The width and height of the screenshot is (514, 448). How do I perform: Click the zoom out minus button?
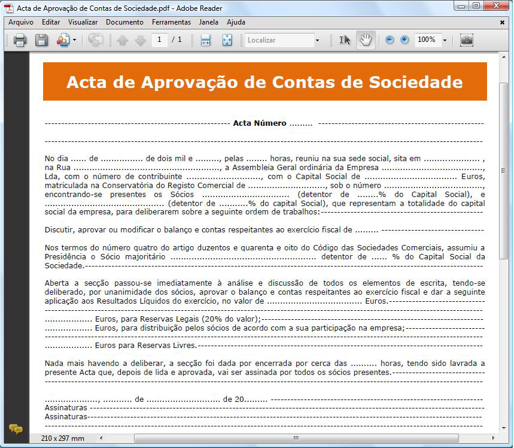click(x=390, y=40)
